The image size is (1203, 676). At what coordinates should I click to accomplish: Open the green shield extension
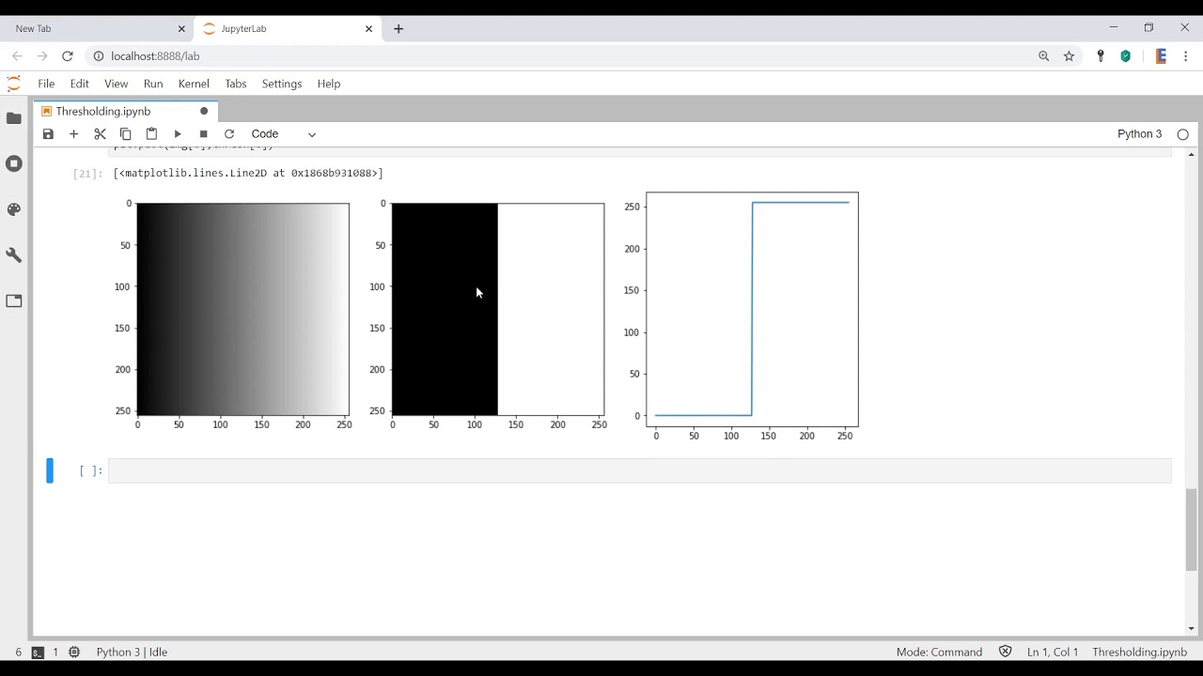point(1126,56)
